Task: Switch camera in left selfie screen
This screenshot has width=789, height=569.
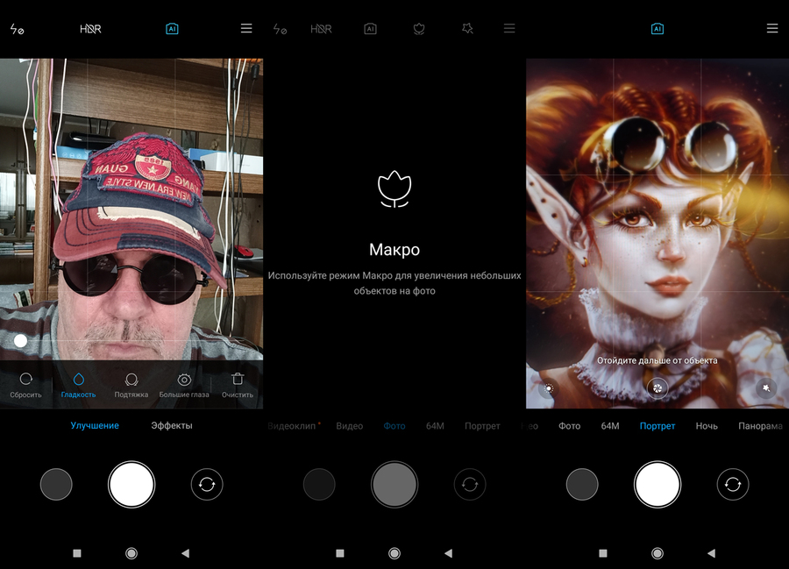Action: [x=207, y=485]
